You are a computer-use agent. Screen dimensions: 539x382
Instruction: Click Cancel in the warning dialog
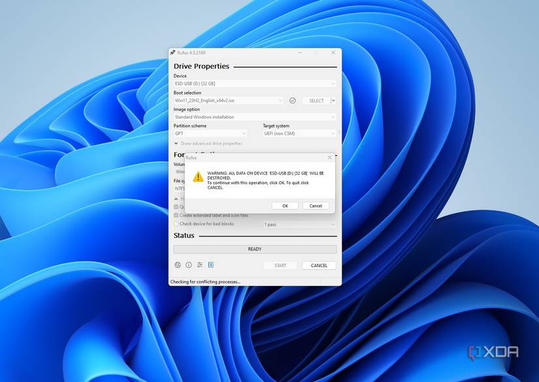click(x=316, y=206)
